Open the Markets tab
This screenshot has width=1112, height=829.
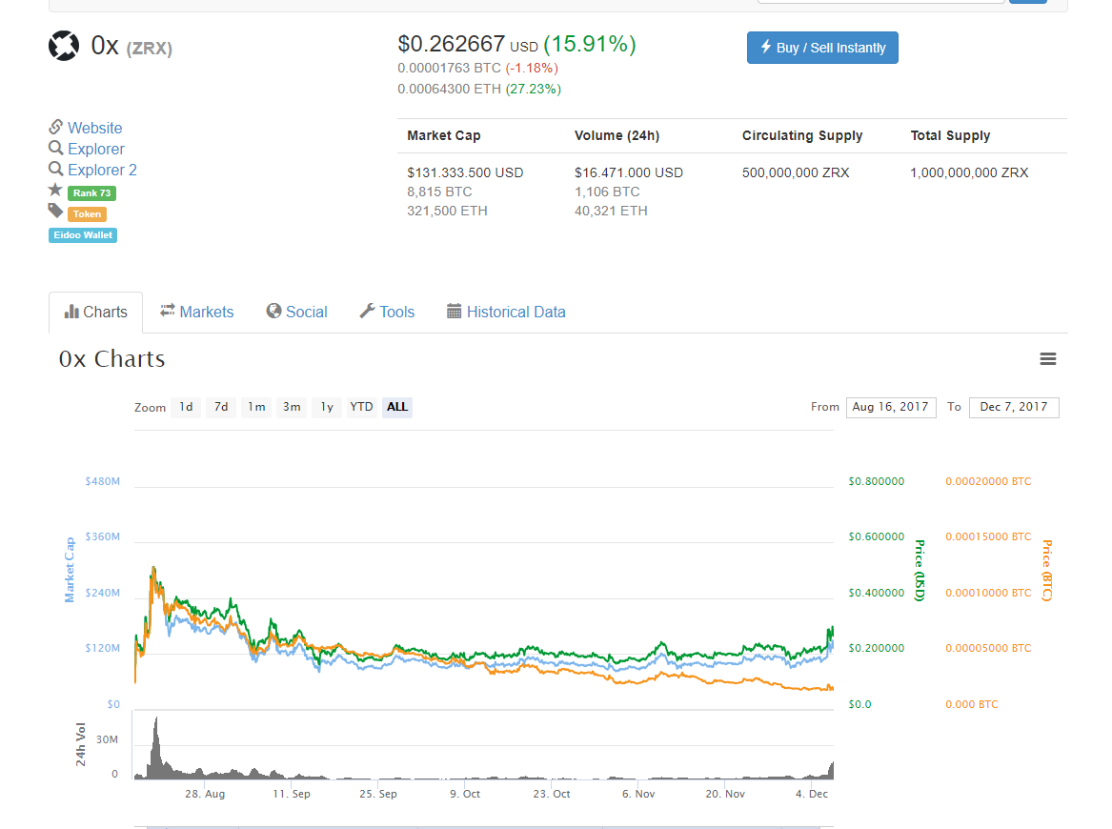point(196,312)
